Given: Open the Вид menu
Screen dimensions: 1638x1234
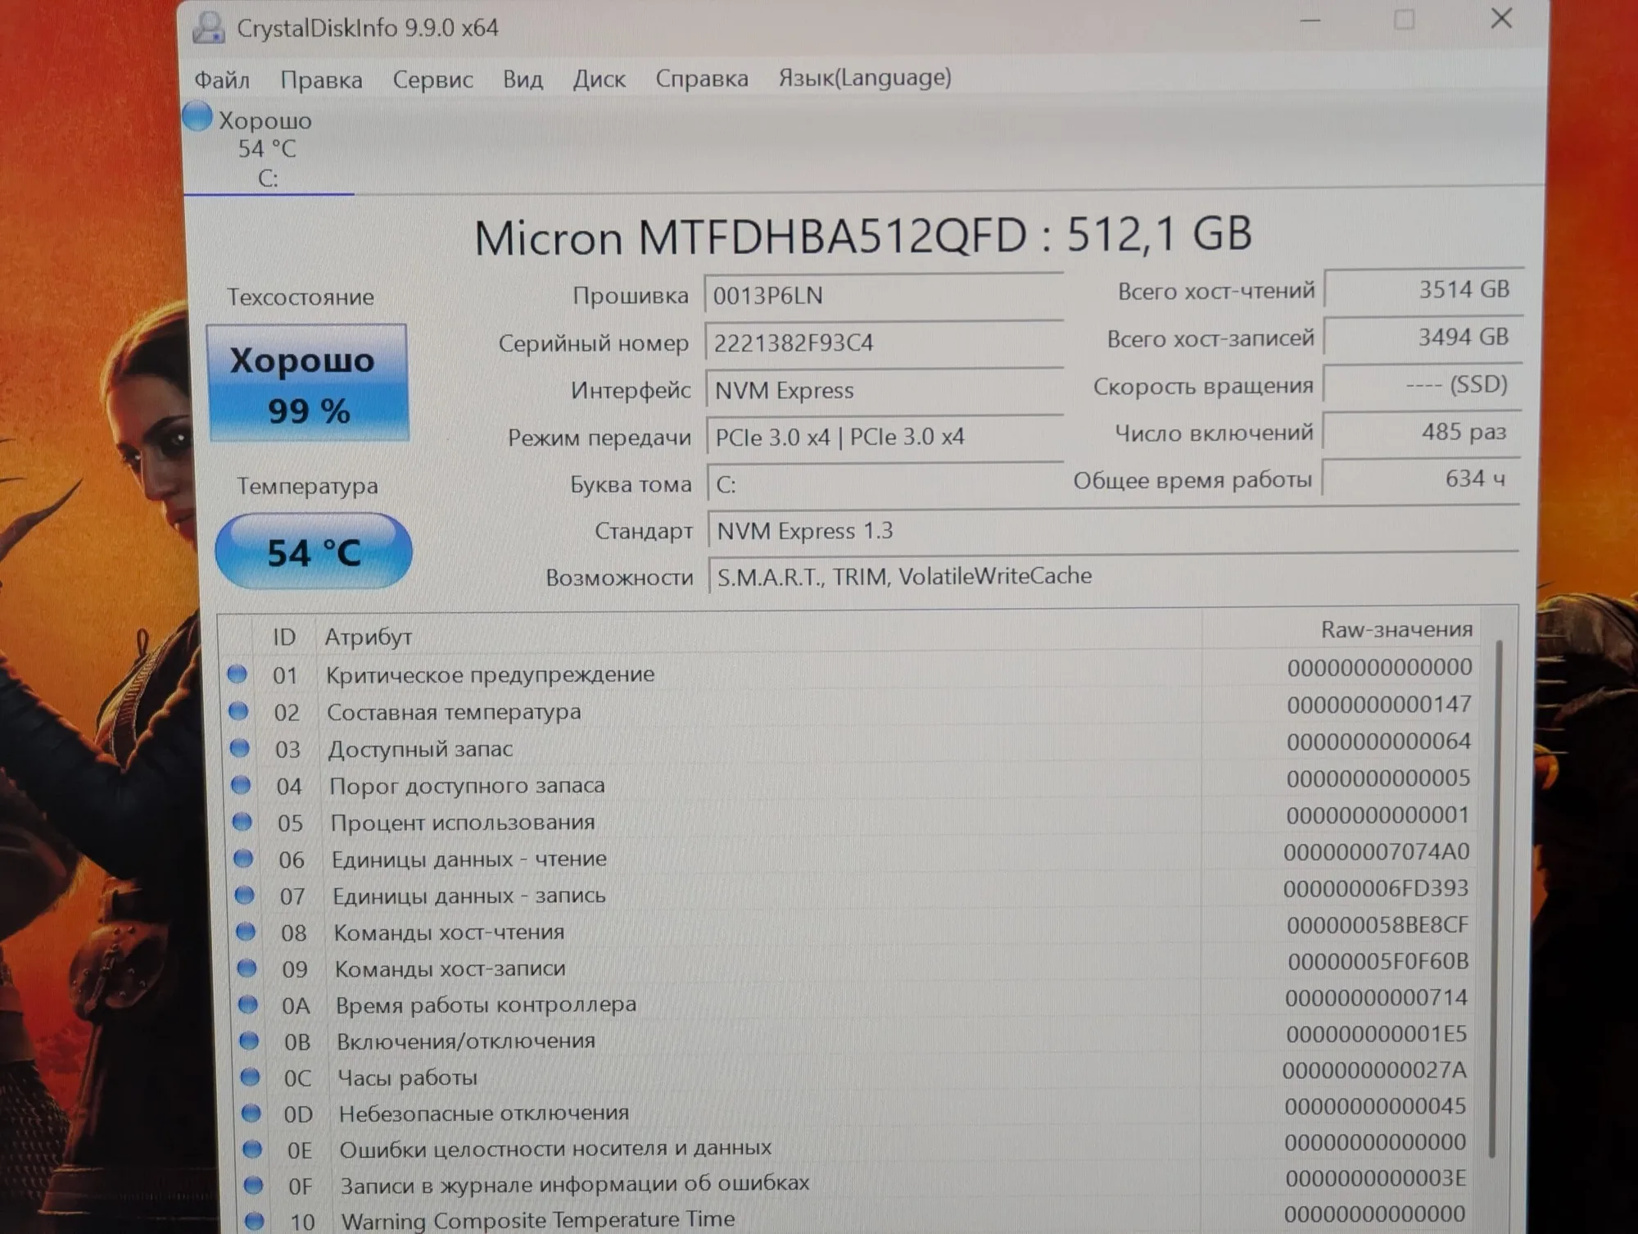Looking at the screenshot, I should pos(523,79).
